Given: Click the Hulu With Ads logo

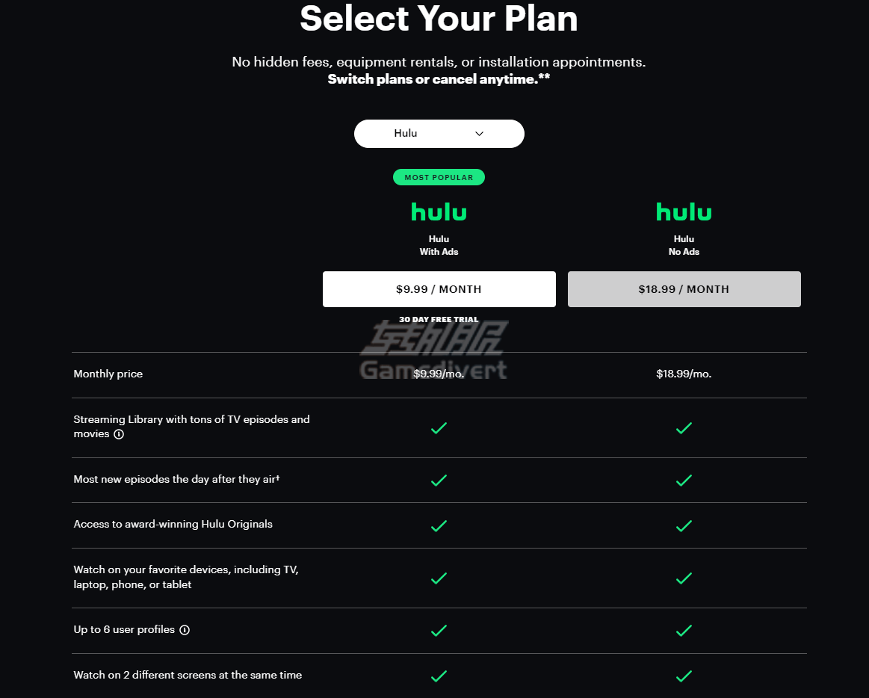Looking at the screenshot, I should click(x=439, y=211).
